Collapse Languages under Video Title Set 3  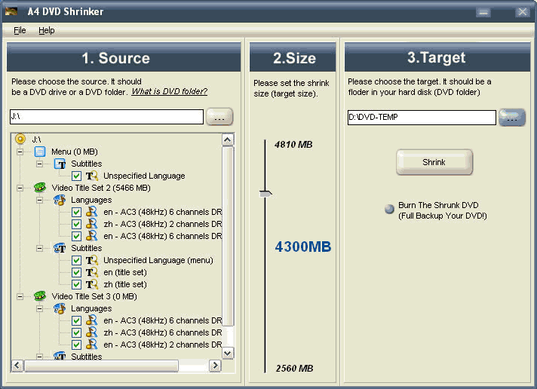point(40,308)
